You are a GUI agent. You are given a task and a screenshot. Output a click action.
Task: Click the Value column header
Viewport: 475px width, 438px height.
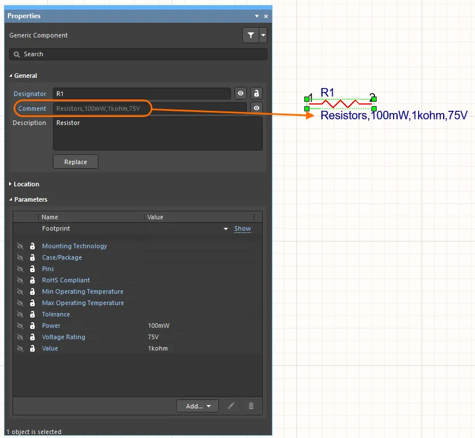[x=155, y=217]
